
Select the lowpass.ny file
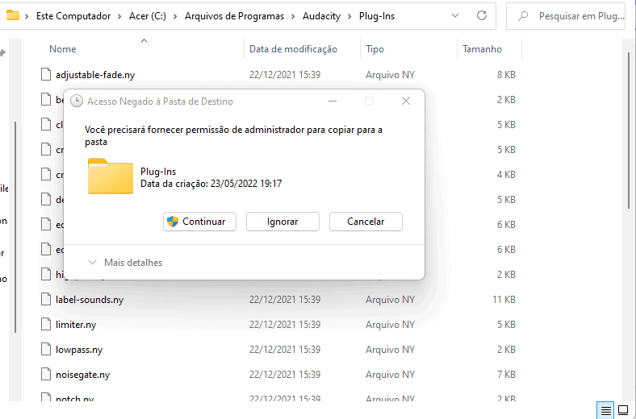[x=79, y=350]
